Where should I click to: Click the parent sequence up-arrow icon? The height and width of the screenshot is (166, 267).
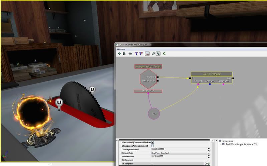point(119,54)
